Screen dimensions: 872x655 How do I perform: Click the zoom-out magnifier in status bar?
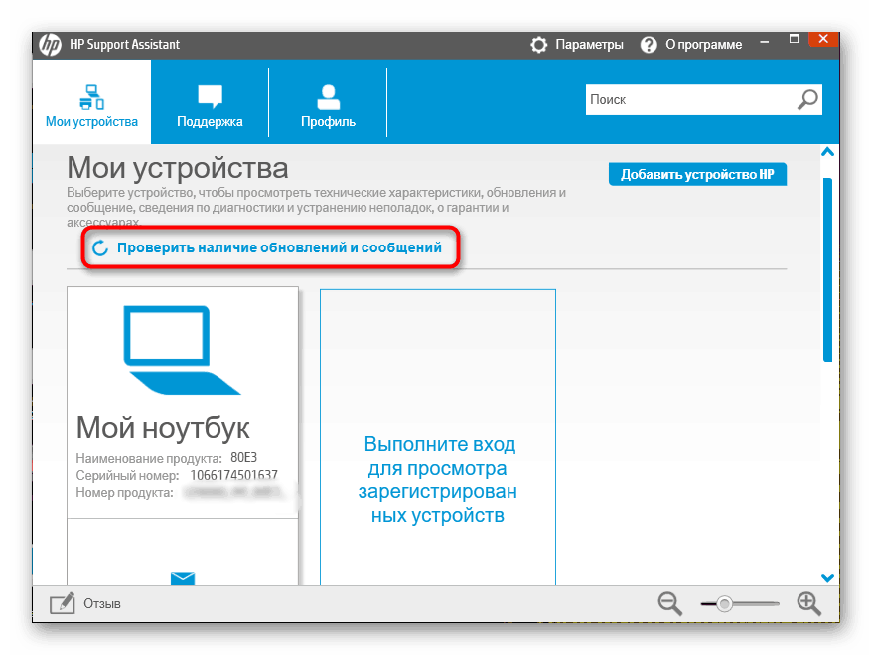click(669, 603)
